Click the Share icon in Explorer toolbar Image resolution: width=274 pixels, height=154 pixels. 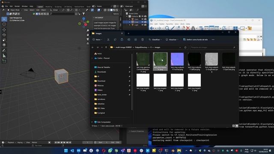[136, 40]
